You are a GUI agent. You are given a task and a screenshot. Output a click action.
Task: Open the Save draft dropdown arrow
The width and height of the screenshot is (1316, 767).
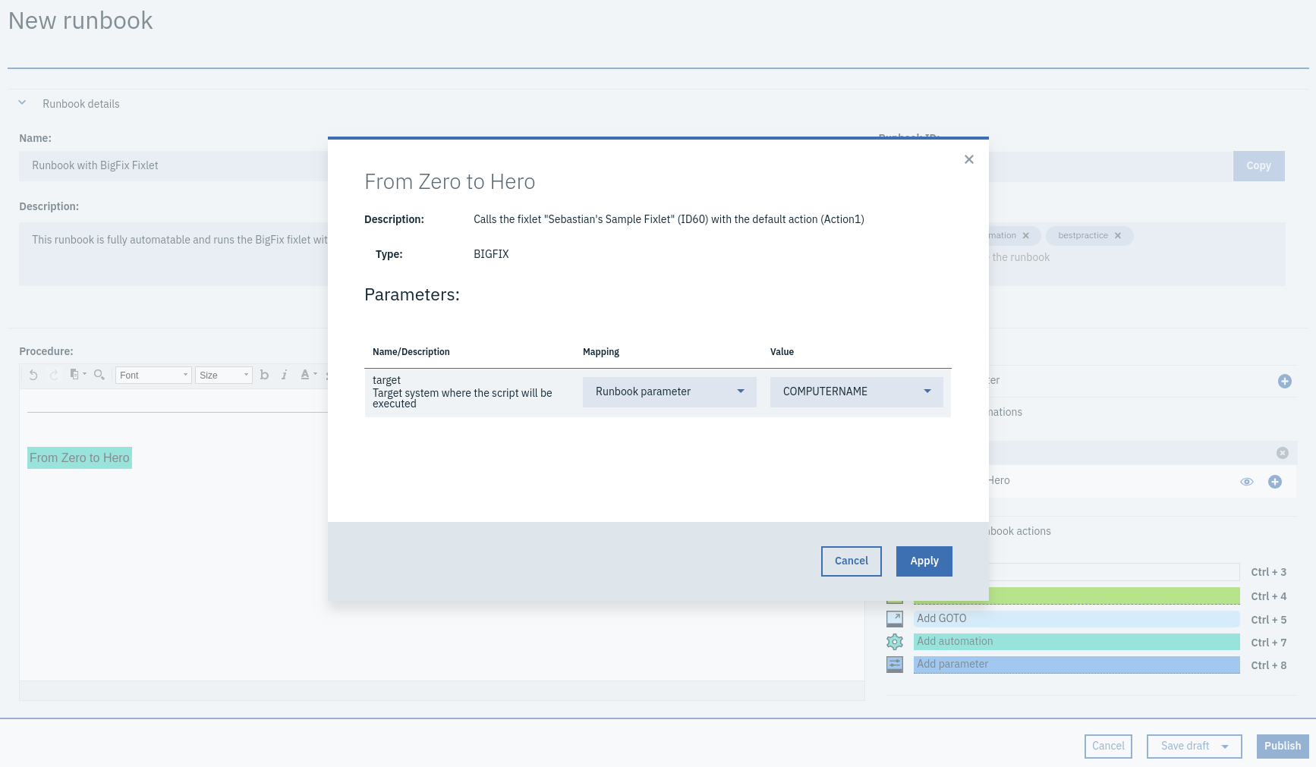click(x=1225, y=747)
